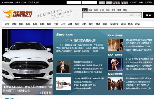The width and height of the screenshot is (154, 99).
Task: Open 肩部 in the main navigation bar
Action: click(x=21, y=24)
